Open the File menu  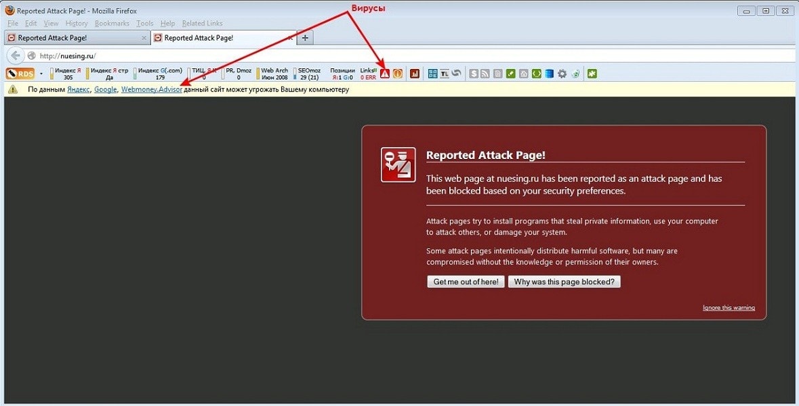[x=13, y=24]
